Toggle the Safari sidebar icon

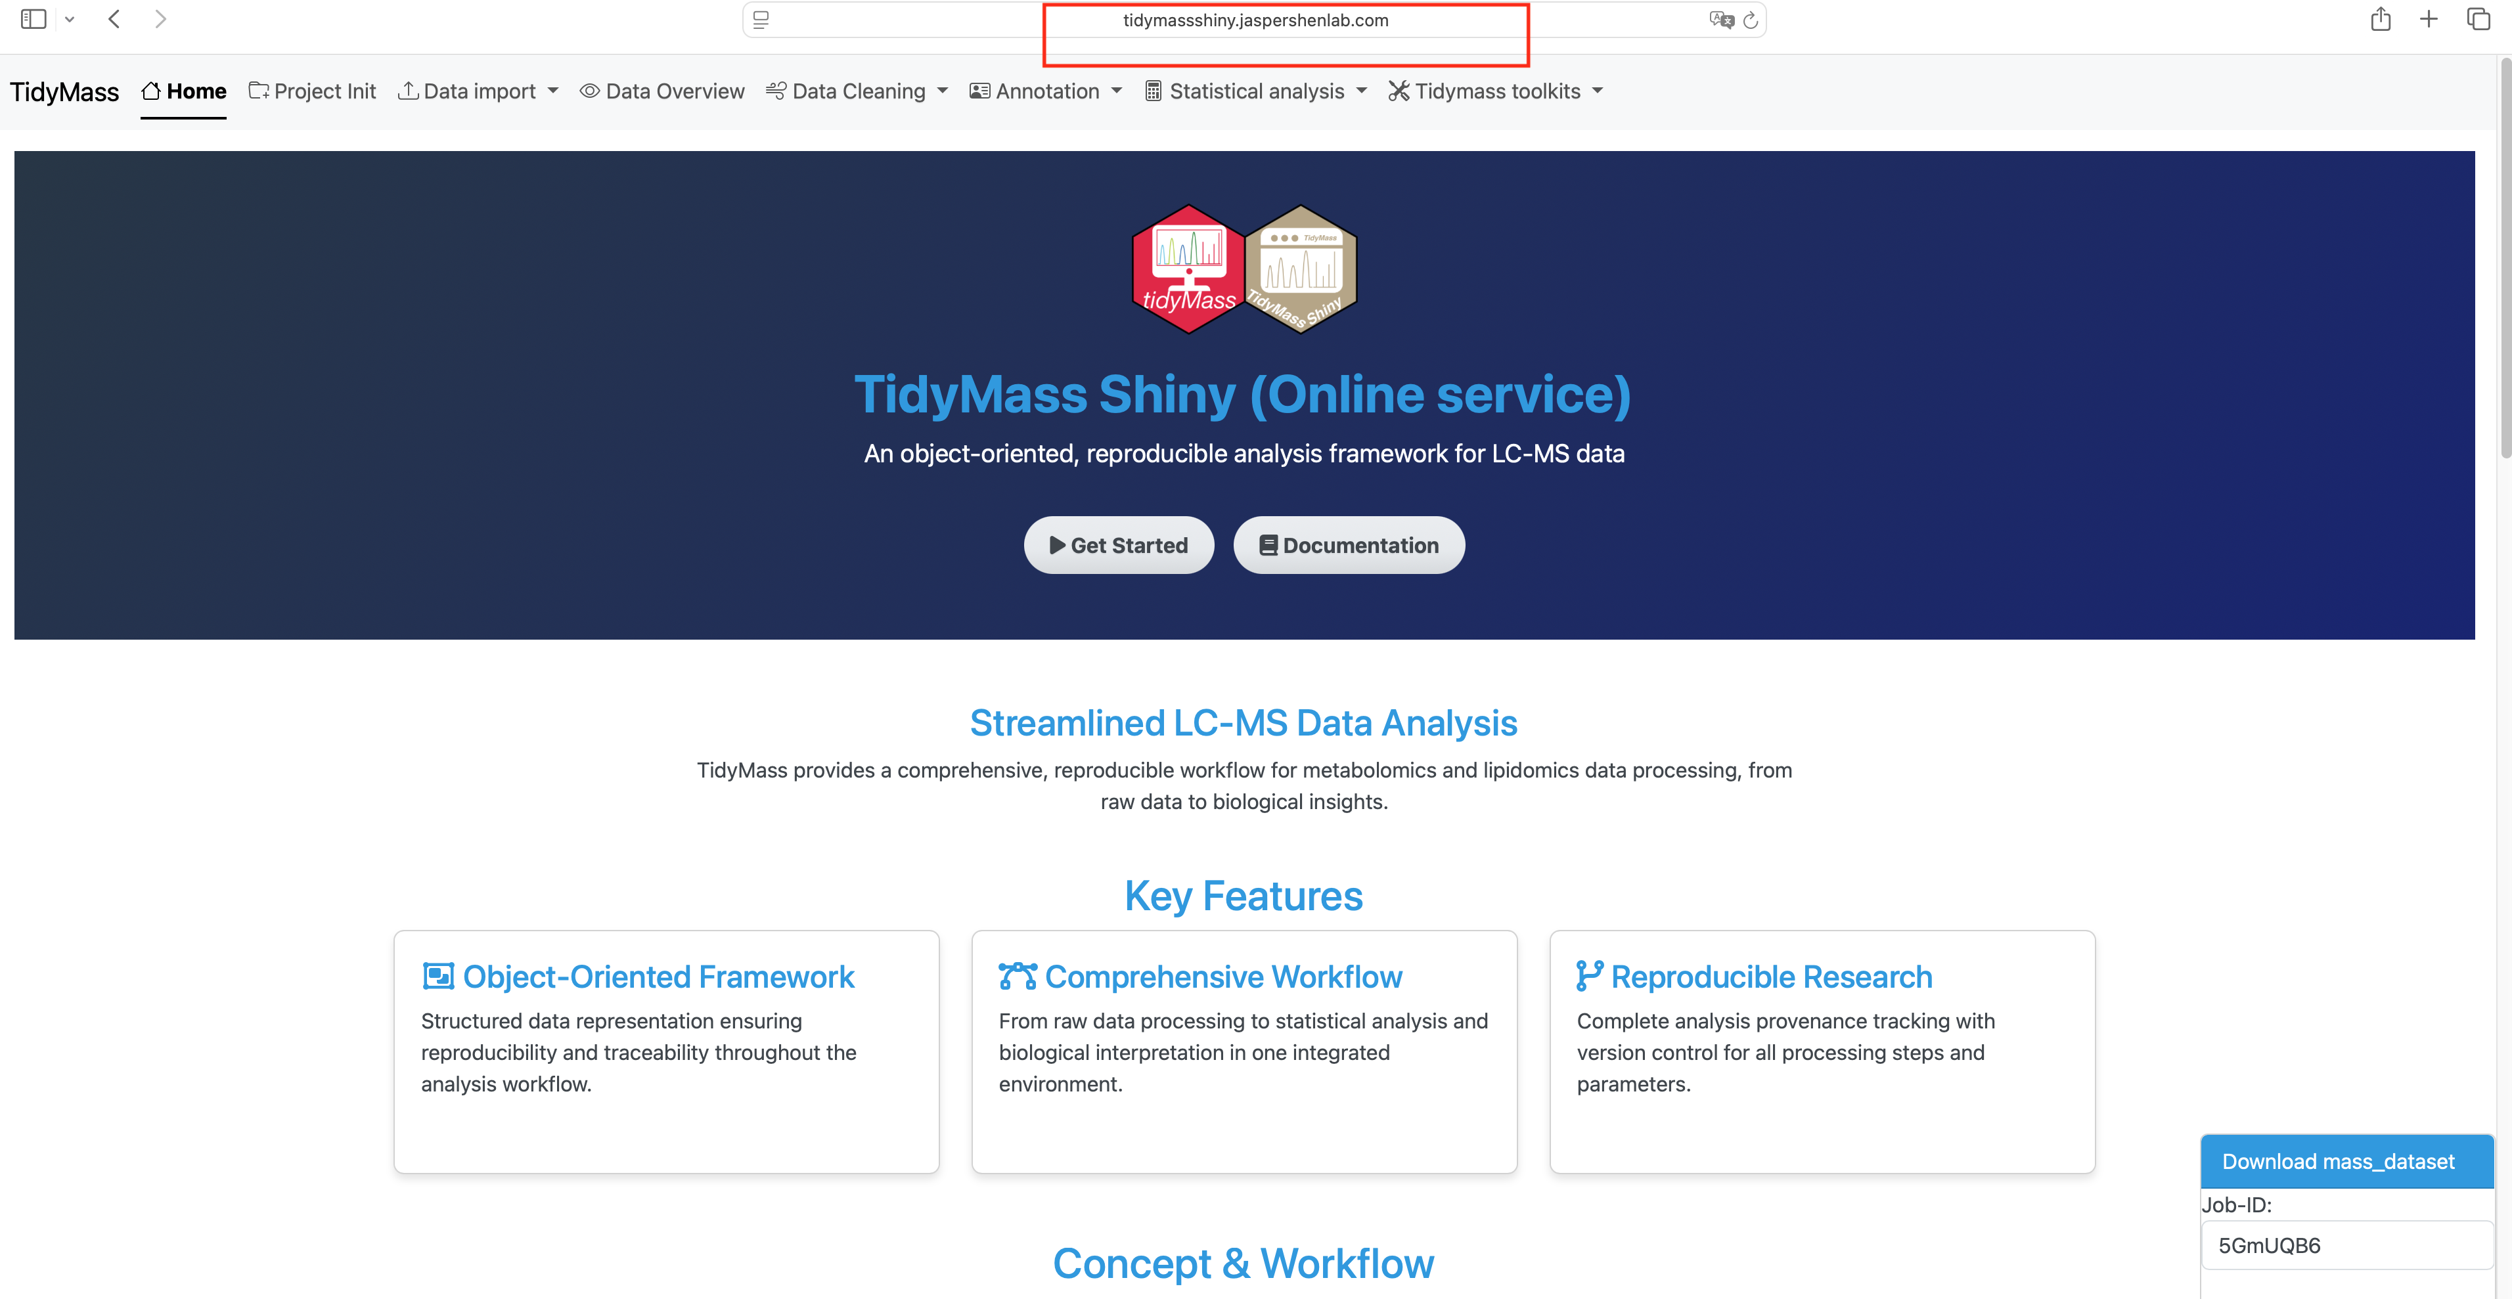tap(33, 20)
